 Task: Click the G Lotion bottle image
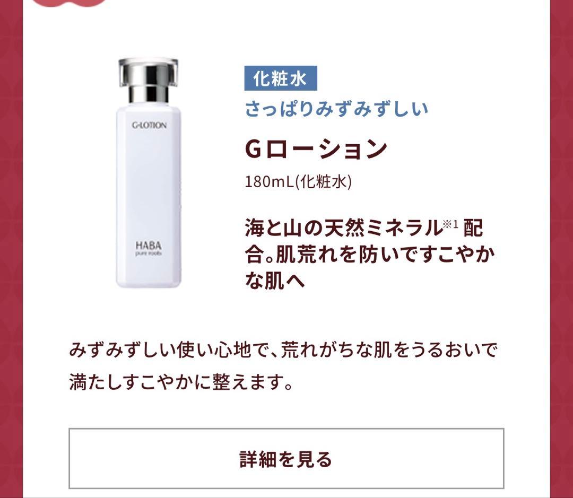pos(149,172)
